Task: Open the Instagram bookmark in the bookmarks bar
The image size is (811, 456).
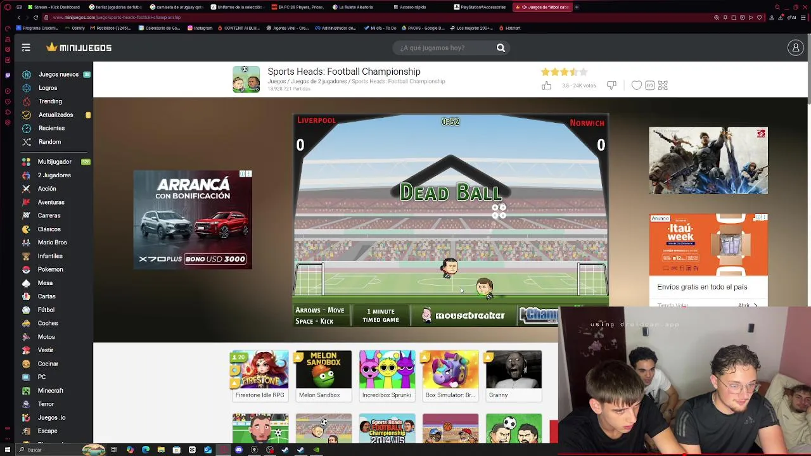Action: 199,28
